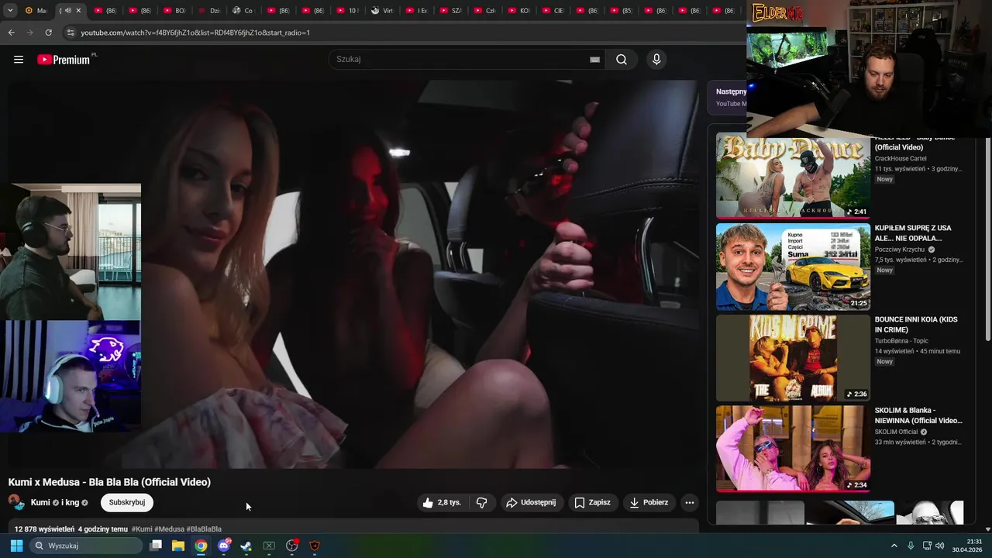The width and height of the screenshot is (992, 558).
Task: Open OBS Studio from taskbar
Action: pyautogui.click(x=292, y=546)
